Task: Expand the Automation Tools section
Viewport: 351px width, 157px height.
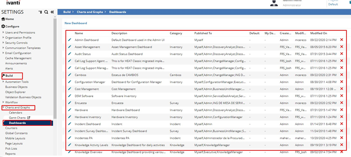Action: (x=3, y=82)
